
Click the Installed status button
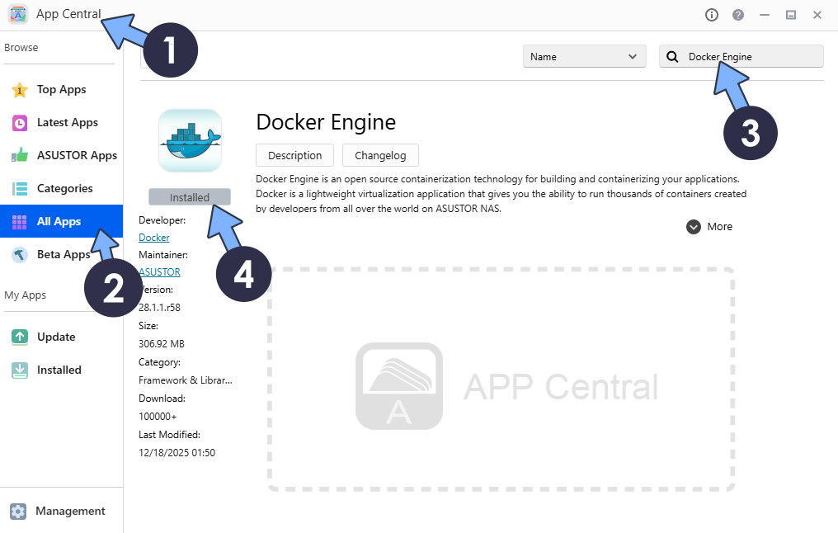[190, 197]
